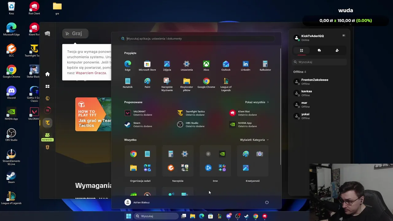Launch Kalkulator pinned app
The image size is (393, 221).
tap(265, 66)
